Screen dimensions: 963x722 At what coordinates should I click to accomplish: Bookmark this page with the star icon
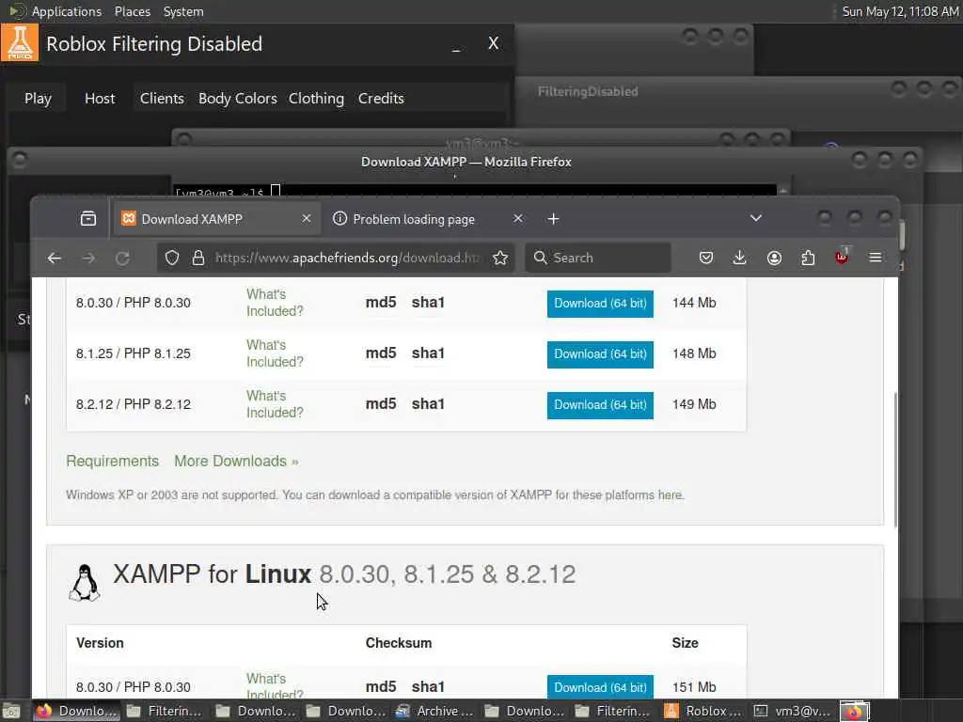click(x=500, y=258)
